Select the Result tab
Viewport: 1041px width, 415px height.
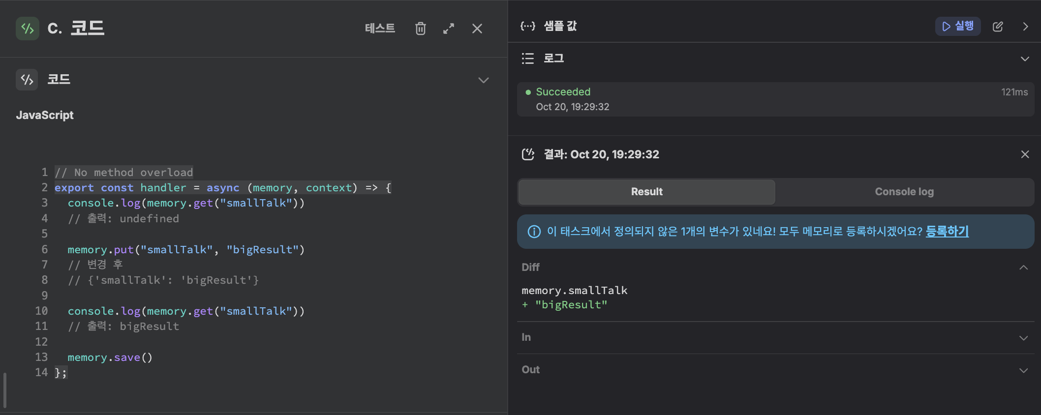(x=646, y=192)
